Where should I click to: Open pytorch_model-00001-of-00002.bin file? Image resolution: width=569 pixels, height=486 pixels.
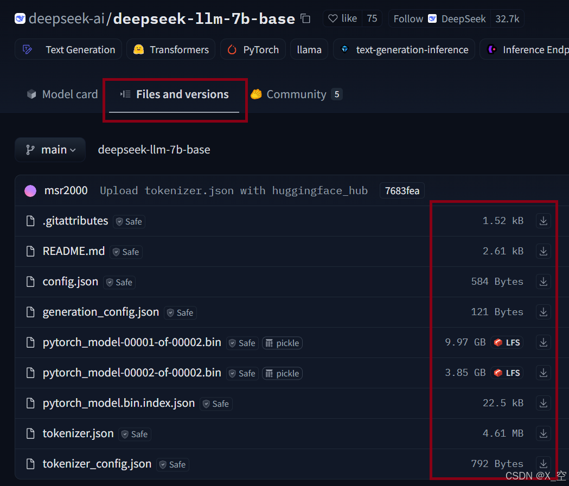[132, 342]
